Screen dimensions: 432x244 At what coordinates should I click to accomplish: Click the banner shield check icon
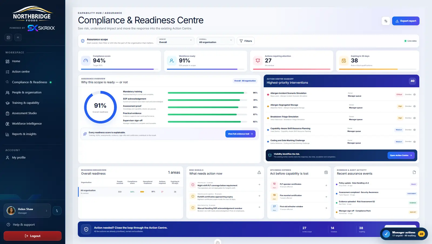click(86, 229)
